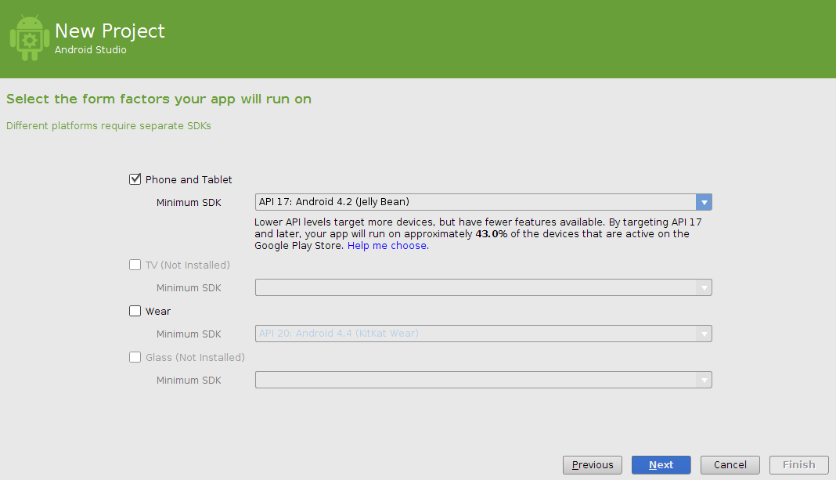
Task: Click the 'New Project' title text
Action: click(x=110, y=31)
